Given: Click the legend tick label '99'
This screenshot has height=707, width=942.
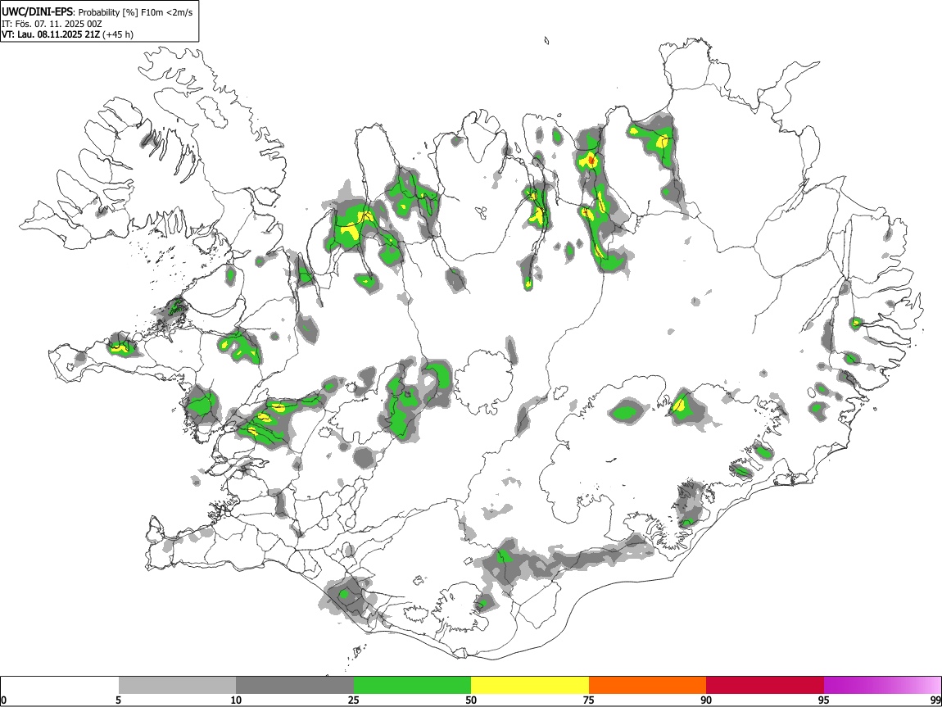Looking at the screenshot, I should [935, 700].
